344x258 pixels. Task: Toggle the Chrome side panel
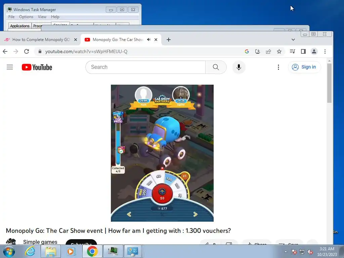tap(303, 51)
